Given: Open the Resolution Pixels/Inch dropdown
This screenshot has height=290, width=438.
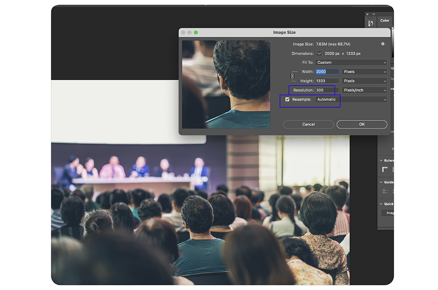Looking at the screenshot, I should tap(364, 90).
